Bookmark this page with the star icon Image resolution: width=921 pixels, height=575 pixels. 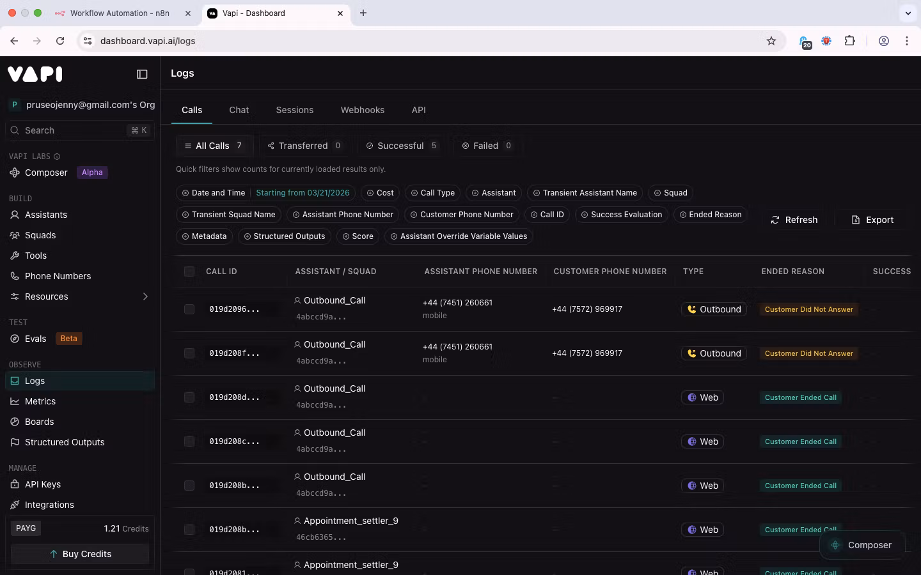(x=771, y=41)
